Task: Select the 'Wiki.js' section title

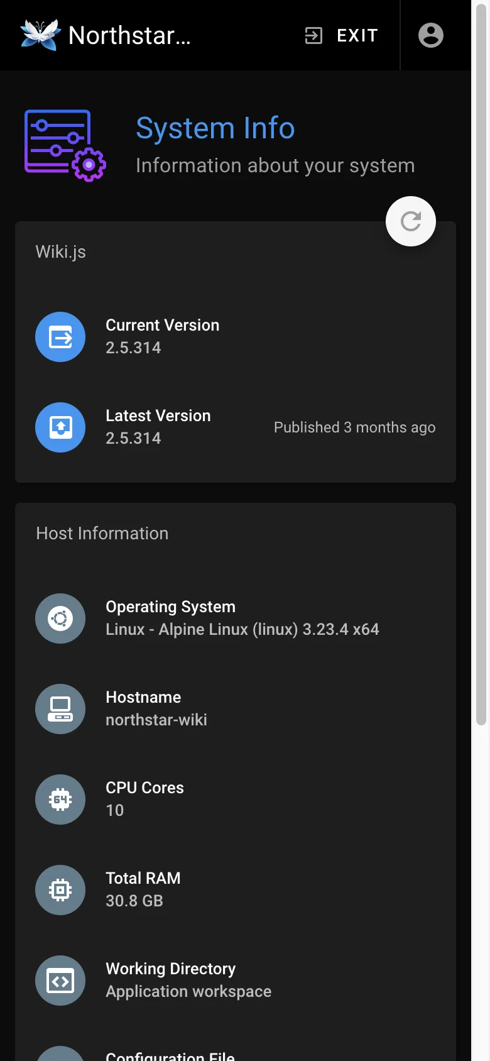Action: tap(61, 252)
